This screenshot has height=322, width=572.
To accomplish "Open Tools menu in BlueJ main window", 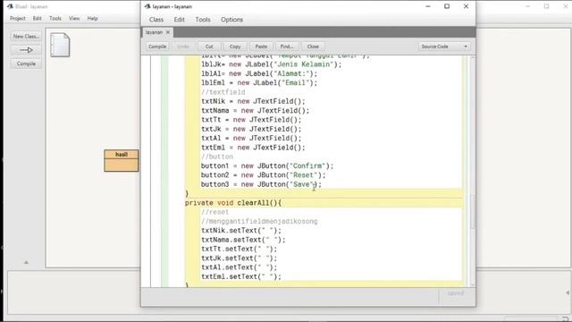I will (55, 18).
